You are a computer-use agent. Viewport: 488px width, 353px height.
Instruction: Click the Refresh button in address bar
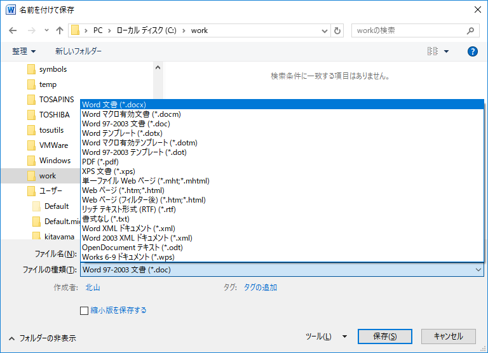337,30
